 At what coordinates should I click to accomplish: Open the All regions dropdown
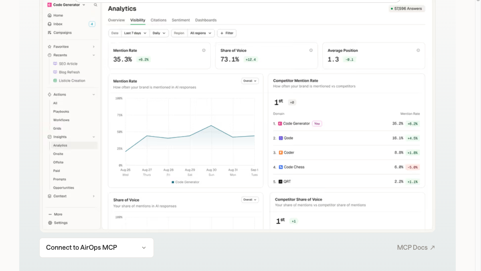pyautogui.click(x=201, y=33)
